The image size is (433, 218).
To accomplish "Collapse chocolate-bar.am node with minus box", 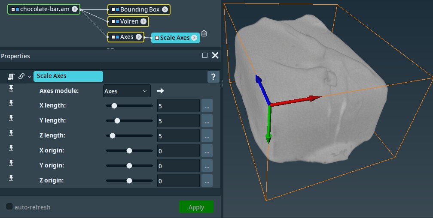I will click(13, 9).
